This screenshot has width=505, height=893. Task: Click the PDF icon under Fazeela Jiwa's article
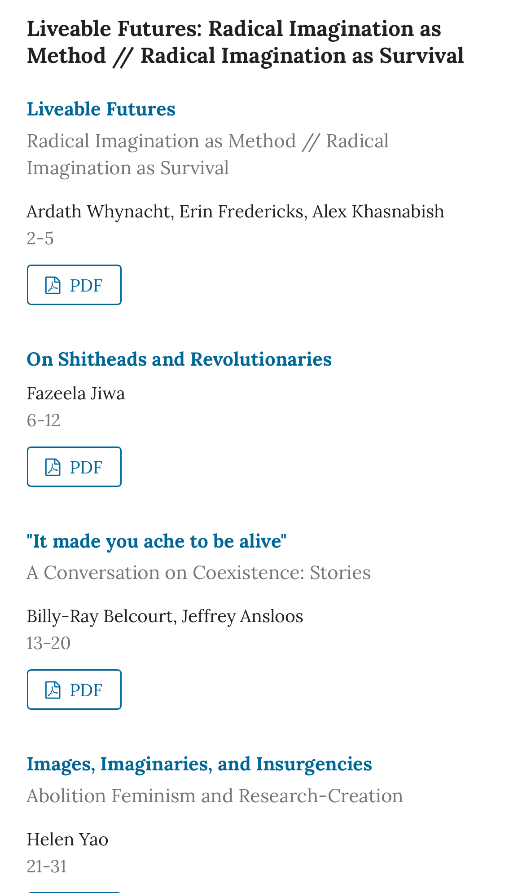click(53, 467)
